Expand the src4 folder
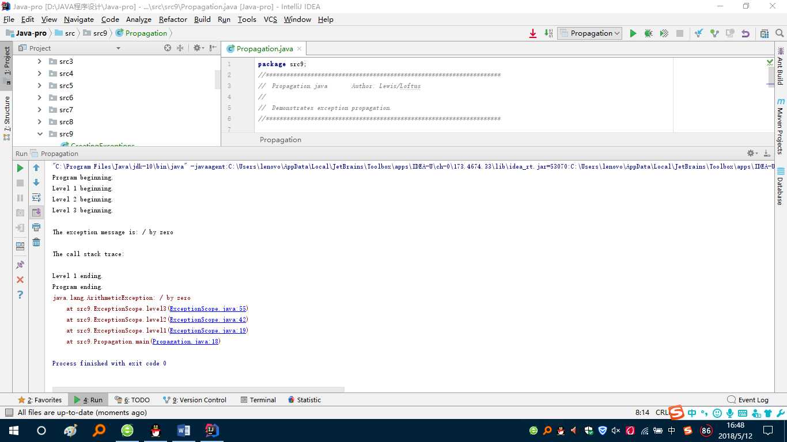 click(x=40, y=74)
